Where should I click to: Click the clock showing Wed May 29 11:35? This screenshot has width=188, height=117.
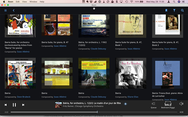click(155, 2)
